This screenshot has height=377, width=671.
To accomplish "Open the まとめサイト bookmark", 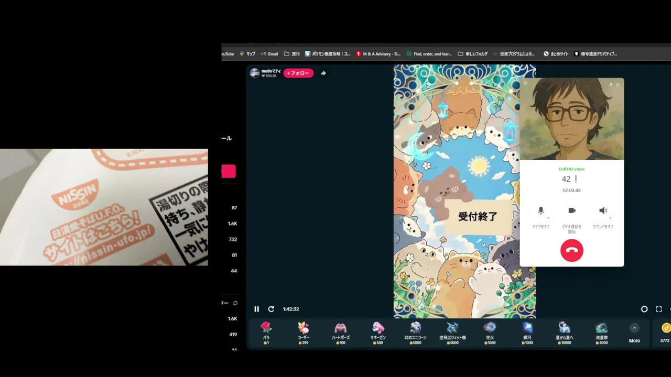I will [556, 54].
